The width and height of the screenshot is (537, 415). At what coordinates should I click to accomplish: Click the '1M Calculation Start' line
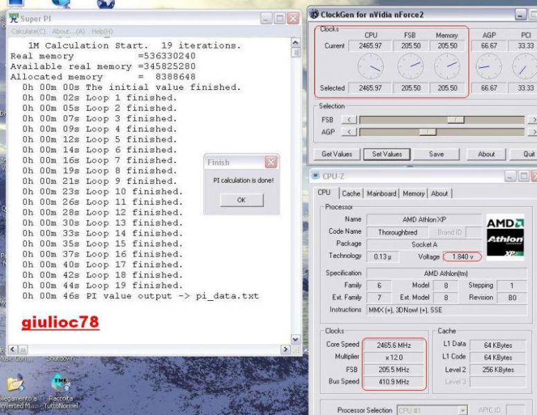click(x=134, y=46)
